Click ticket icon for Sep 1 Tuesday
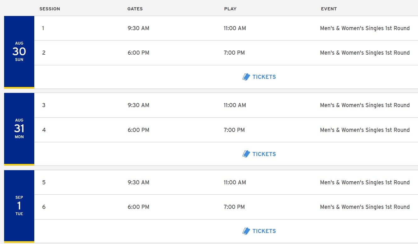418x244 pixels. [246, 231]
